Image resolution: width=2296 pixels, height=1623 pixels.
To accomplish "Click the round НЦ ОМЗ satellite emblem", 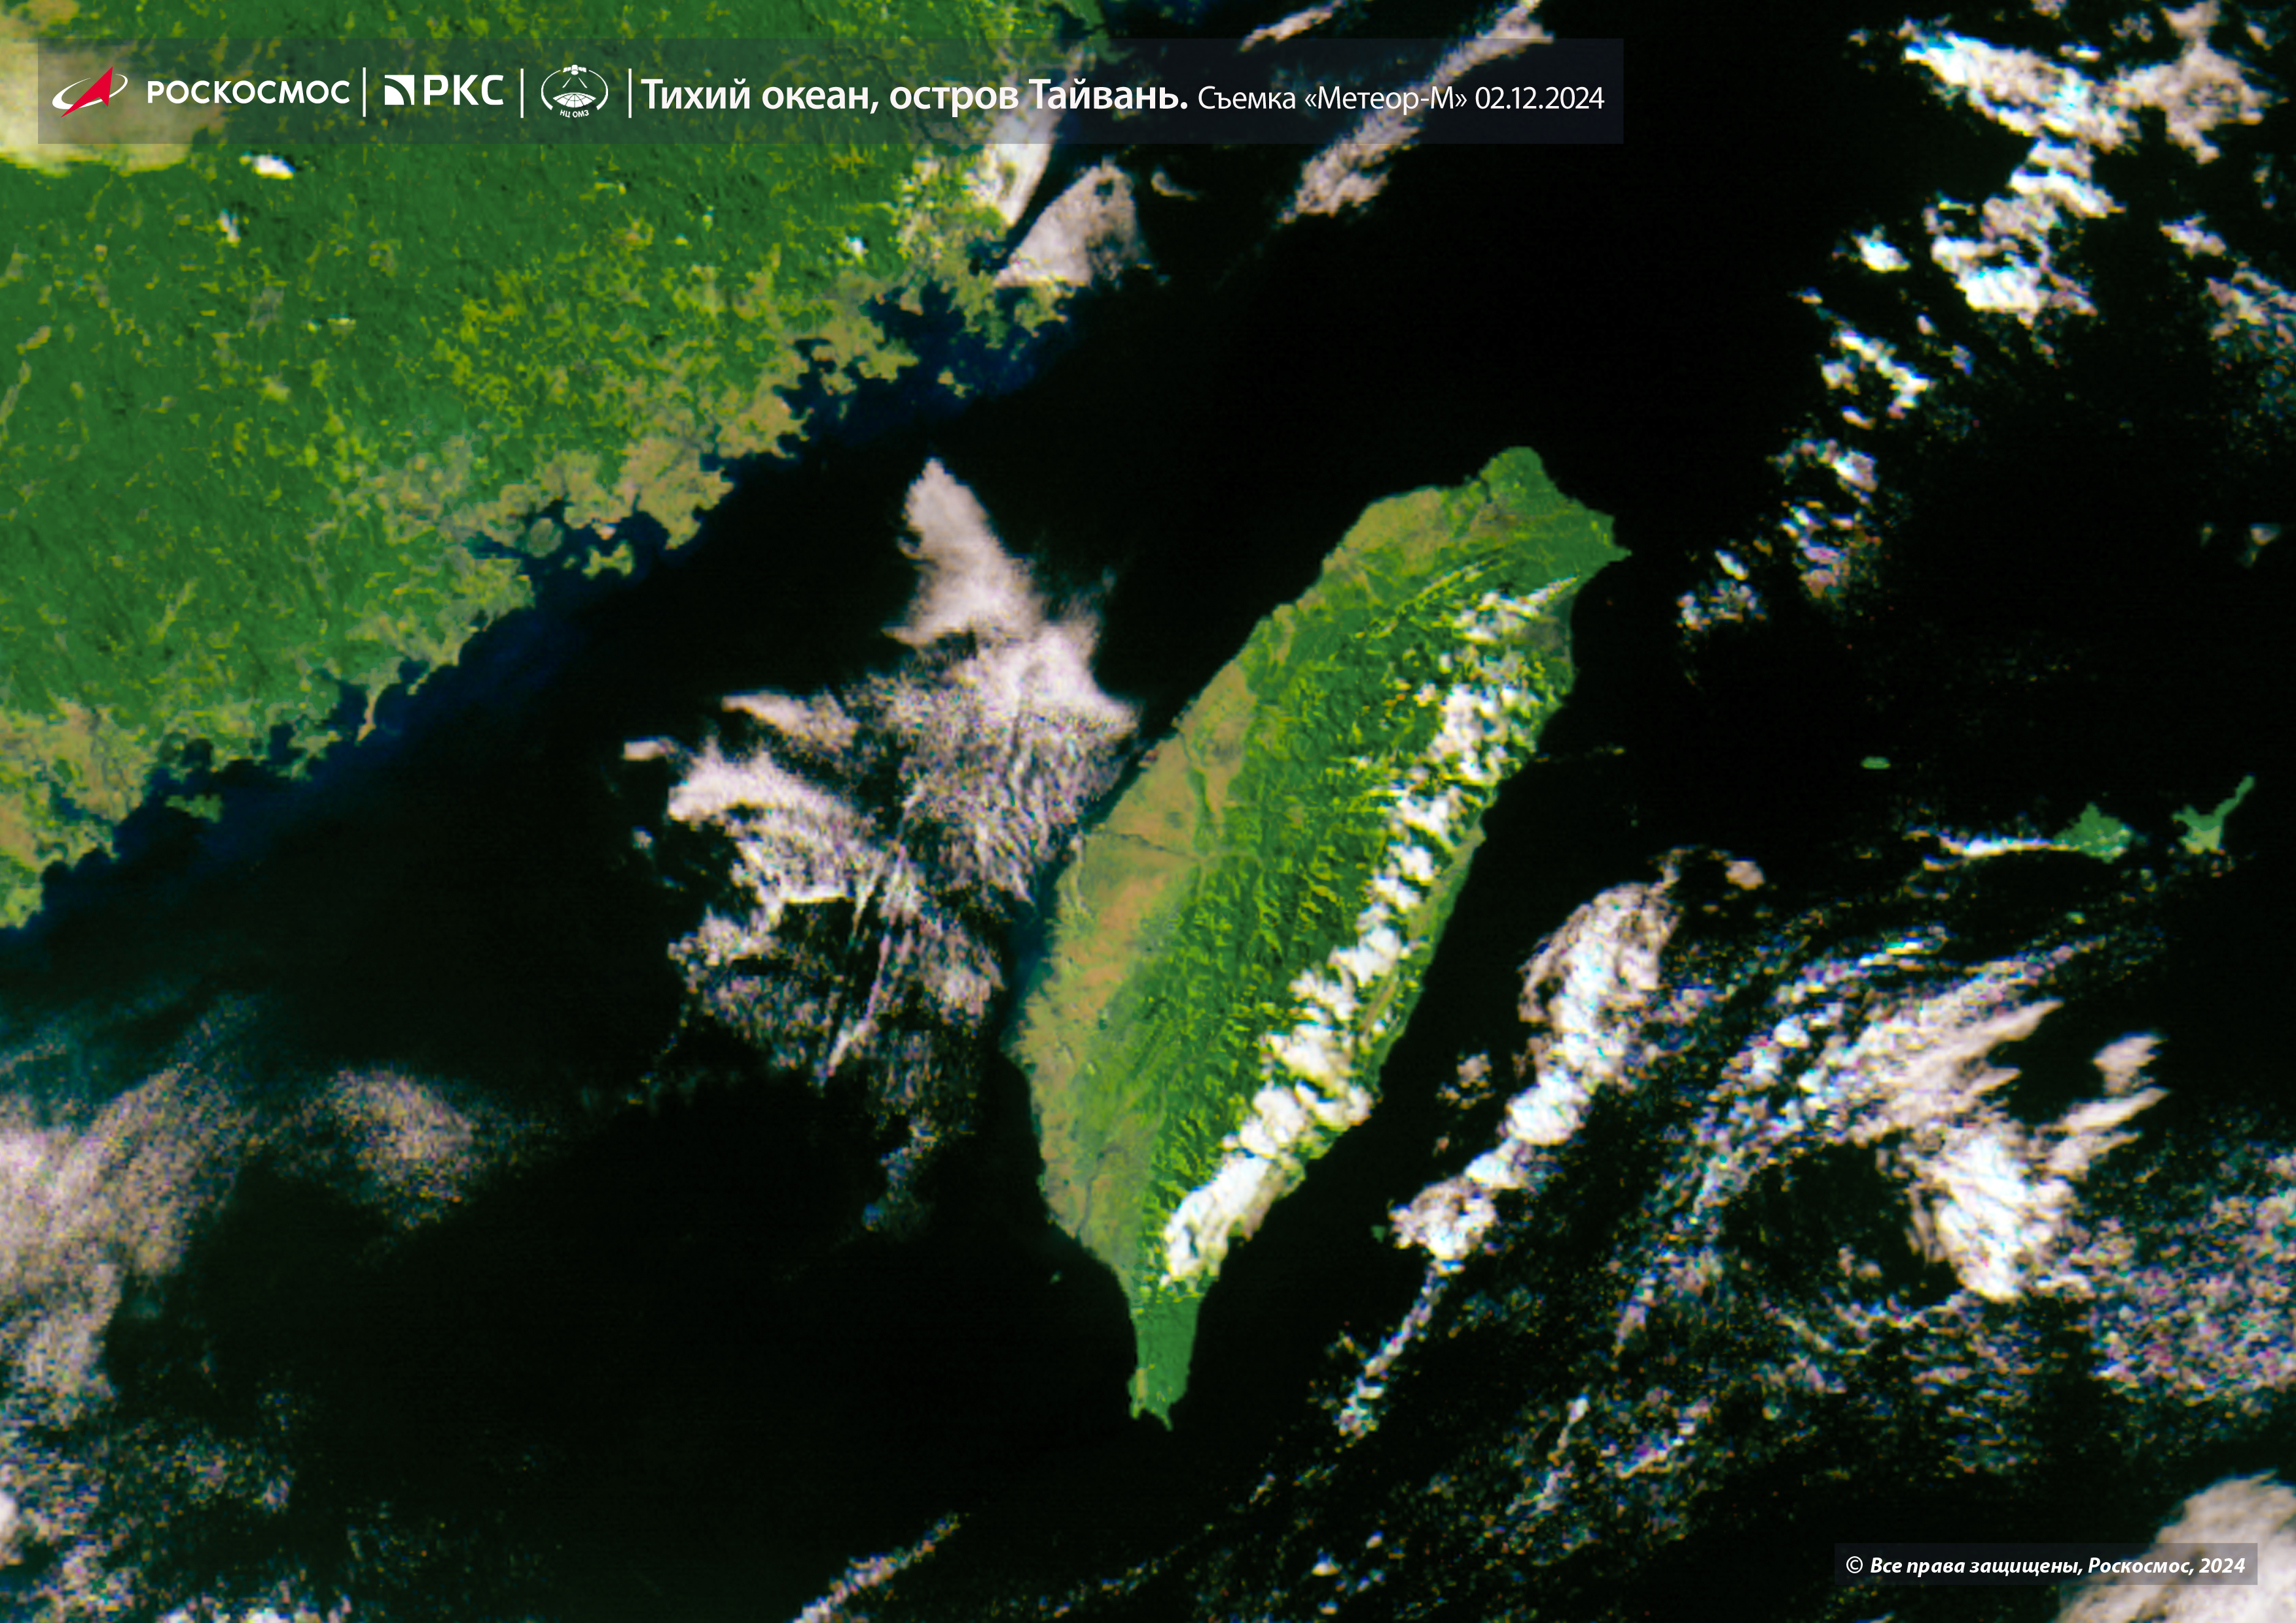I will click(x=574, y=92).
